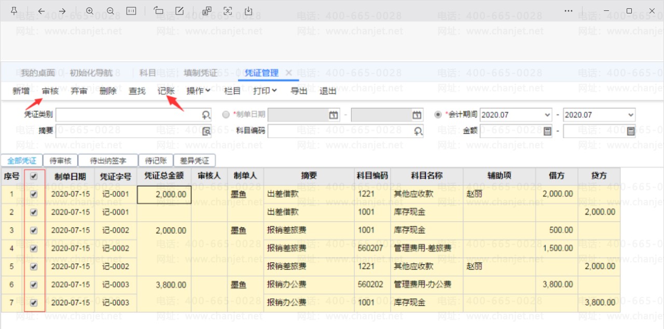
Task: Expand the 操作 dropdown menu
Action: coord(198,91)
